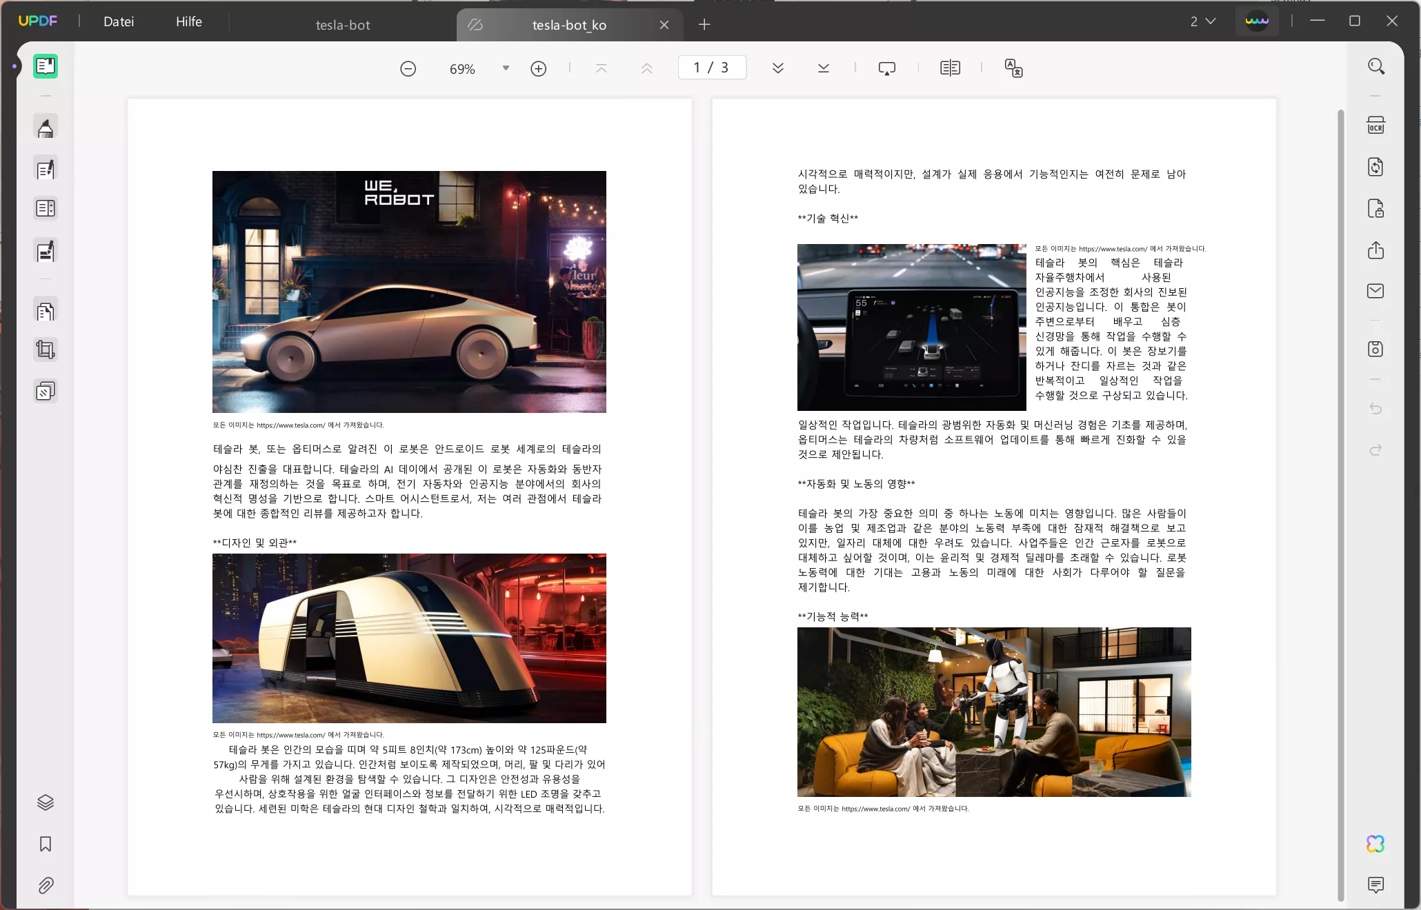Image resolution: width=1421 pixels, height=910 pixels.
Task: Select the tesla-bot_ko tab
Action: tap(569, 25)
